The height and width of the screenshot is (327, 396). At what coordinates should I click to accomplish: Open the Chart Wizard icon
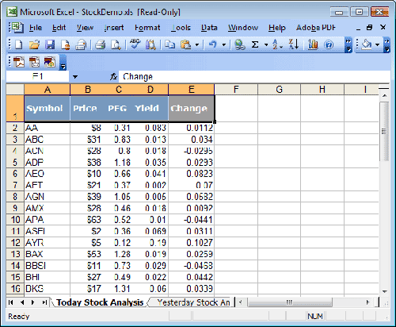pos(313,44)
